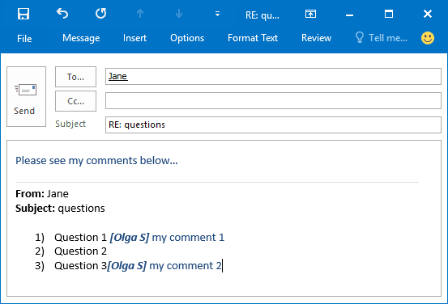
Task: Save the message with the floppy disk icon
Action: click(x=23, y=14)
